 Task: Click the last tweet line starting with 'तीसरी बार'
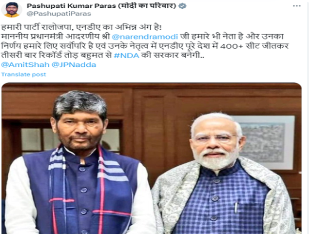click(103, 55)
